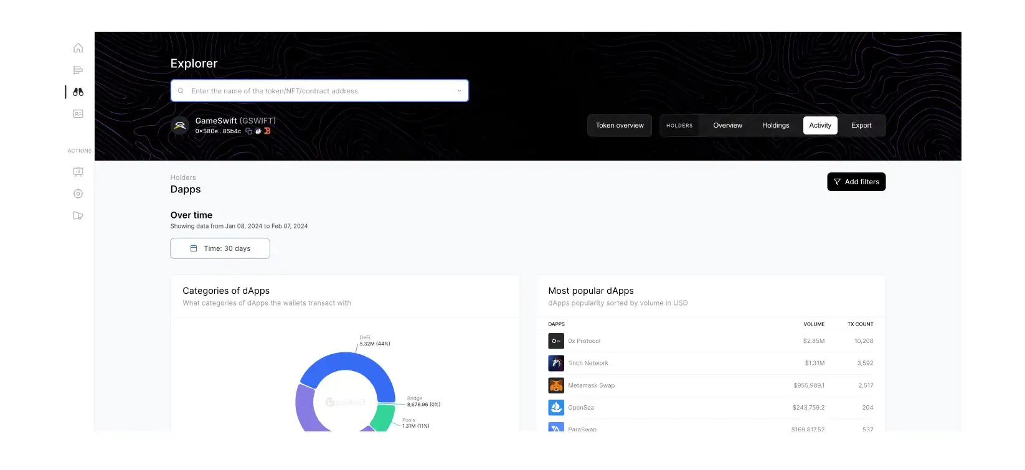The width and height of the screenshot is (1025, 470).
Task: Select the binoculars Explorer icon
Action: tap(78, 92)
